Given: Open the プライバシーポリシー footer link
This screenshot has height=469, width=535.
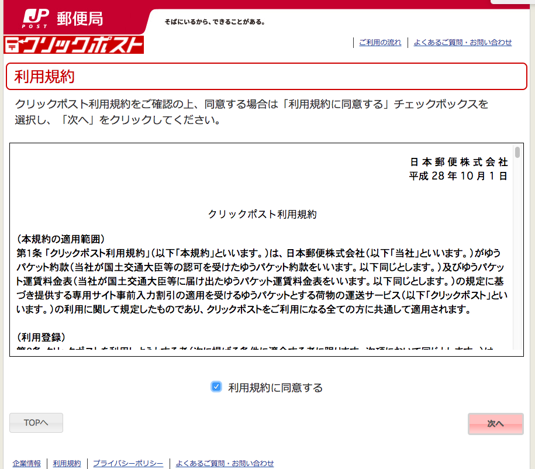Looking at the screenshot, I should (x=128, y=463).
